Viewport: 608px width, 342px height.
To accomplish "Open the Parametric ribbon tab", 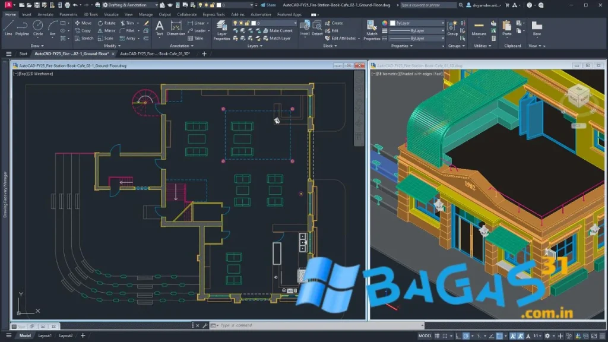I will [x=69, y=14].
